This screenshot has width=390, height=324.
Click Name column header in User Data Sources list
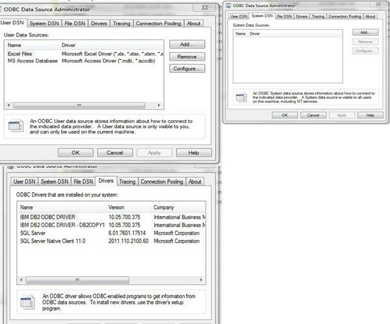pyautogui.click(x=32, y=45)
